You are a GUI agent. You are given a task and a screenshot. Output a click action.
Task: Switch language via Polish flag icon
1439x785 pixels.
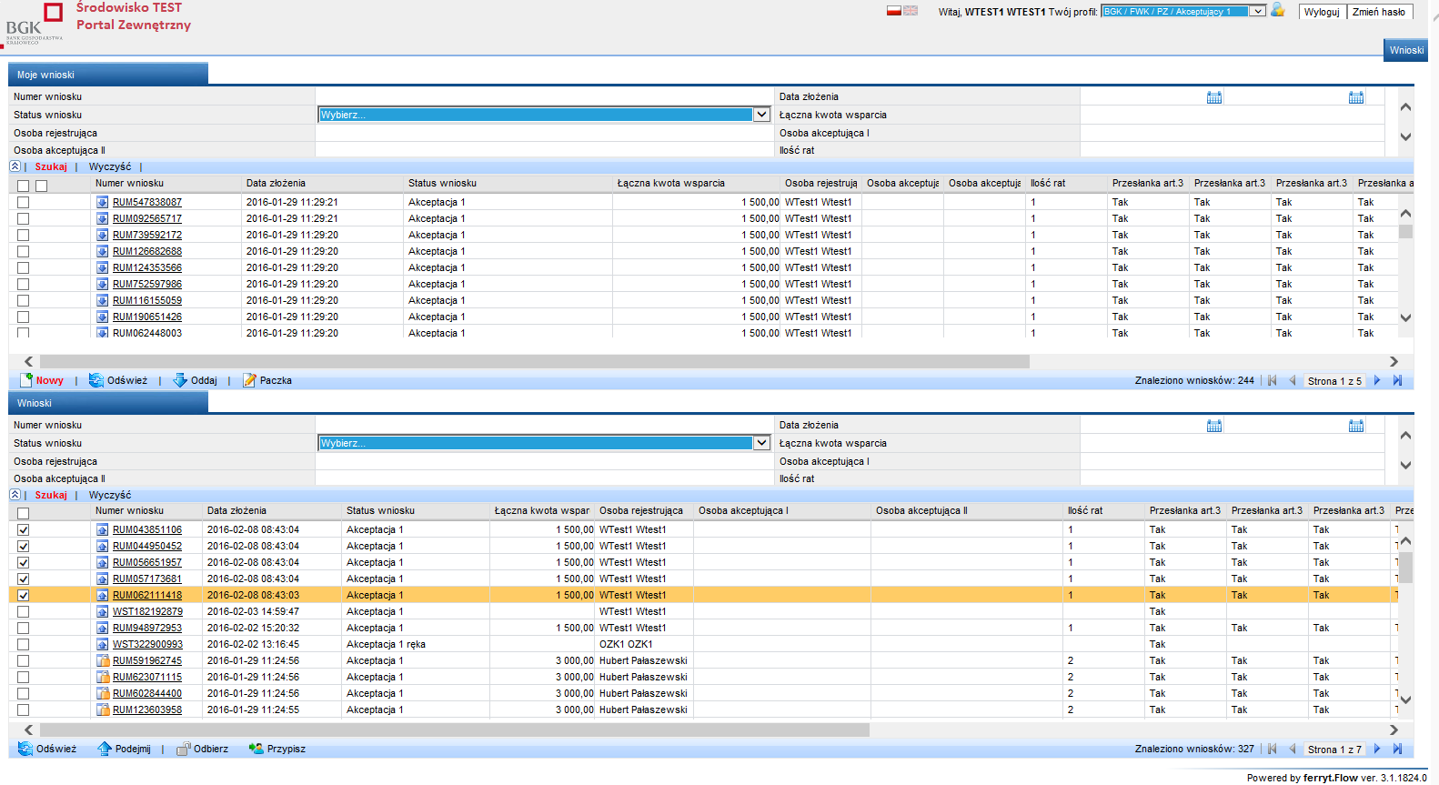click(x=893, y=11)
